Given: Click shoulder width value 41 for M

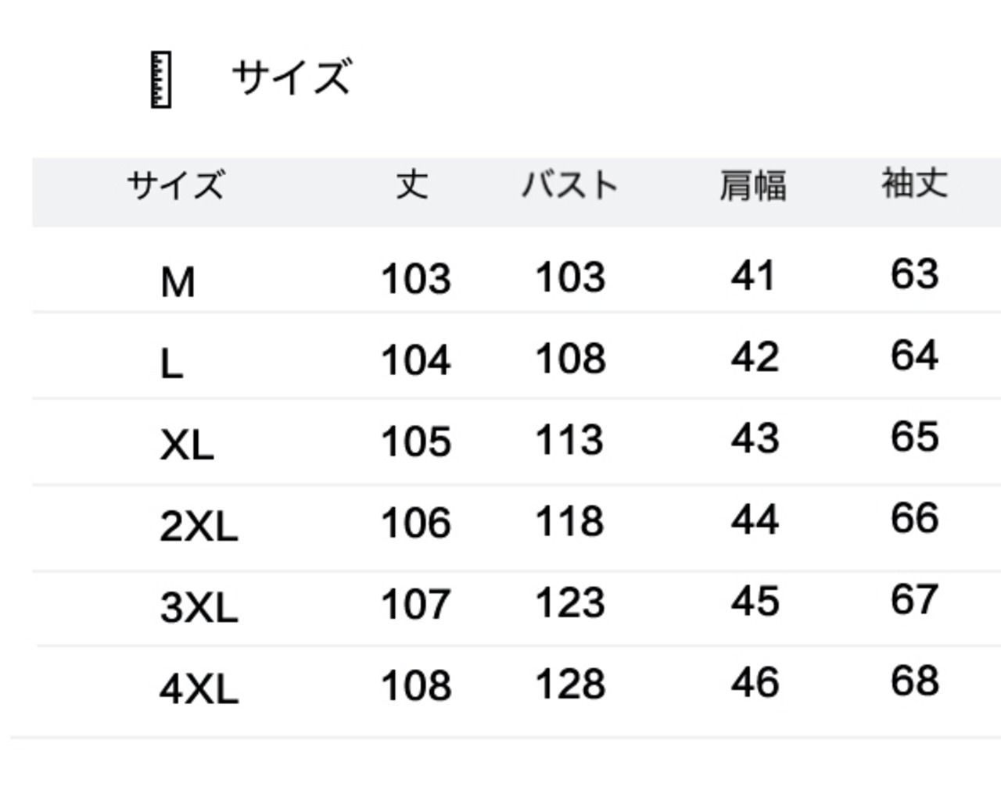Looking at the screenshot, I should coord(753,276).
